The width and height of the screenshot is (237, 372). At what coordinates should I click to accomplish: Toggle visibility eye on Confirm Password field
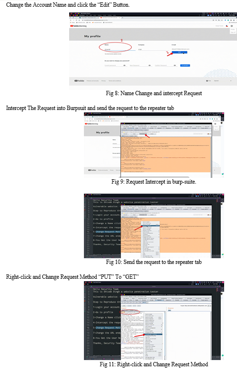pos(175,66)
